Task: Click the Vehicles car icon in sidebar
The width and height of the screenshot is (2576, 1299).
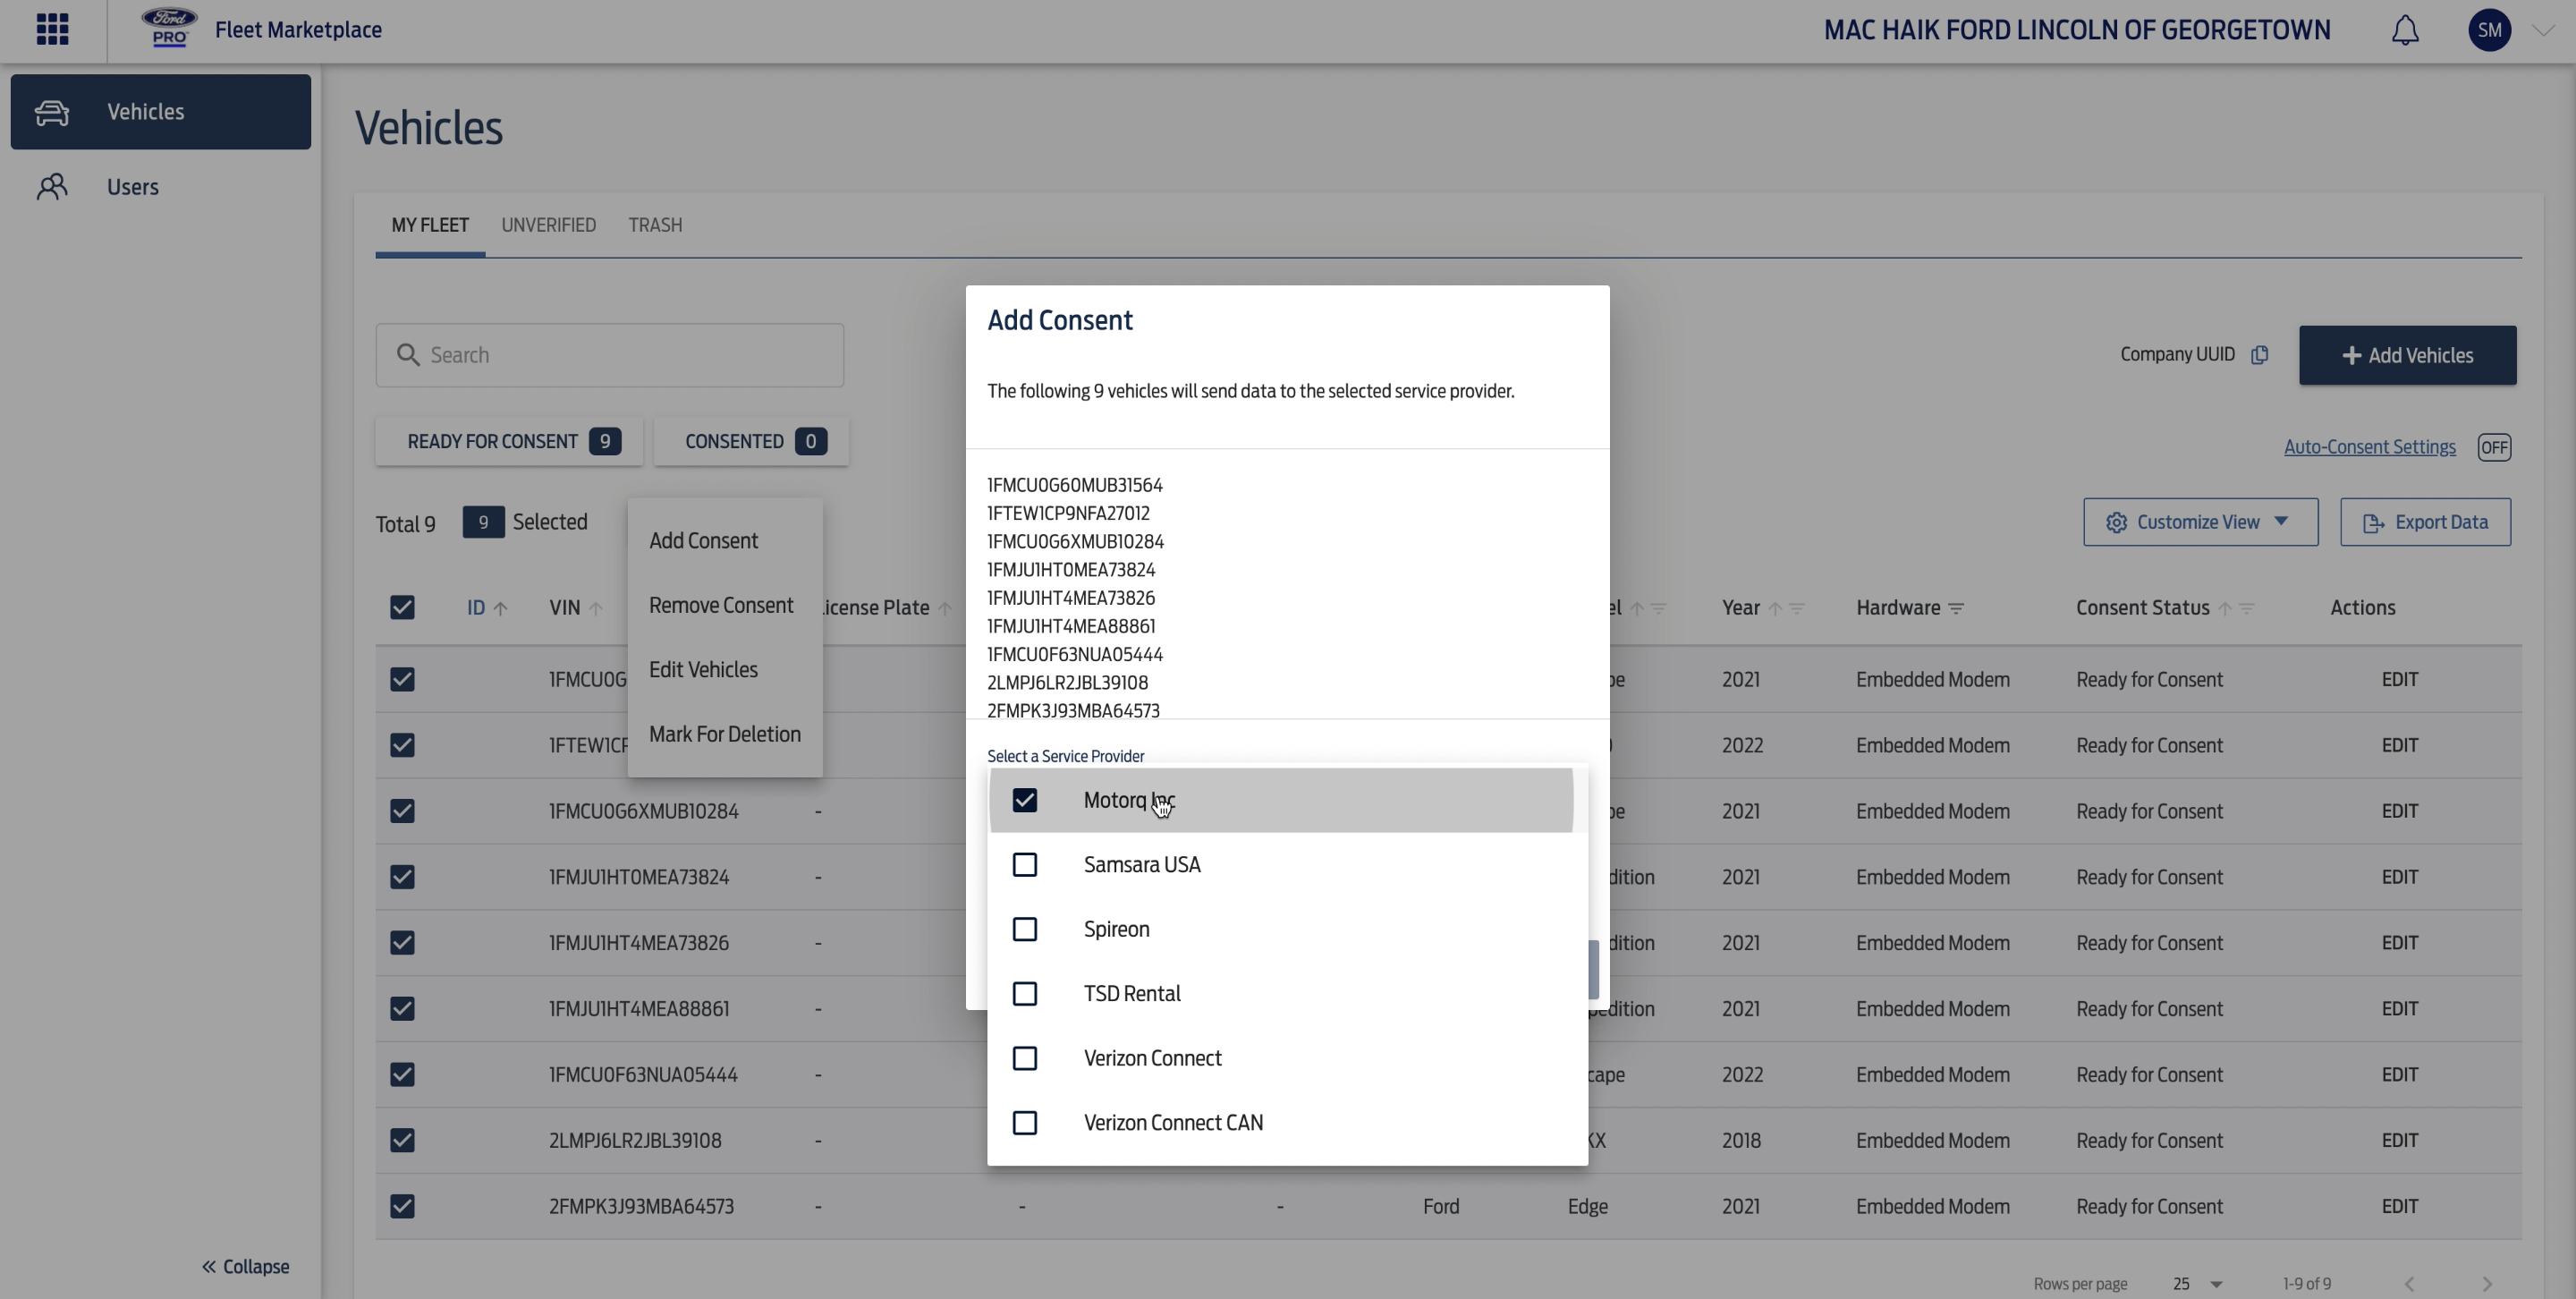Action: [x=52, y=112]
